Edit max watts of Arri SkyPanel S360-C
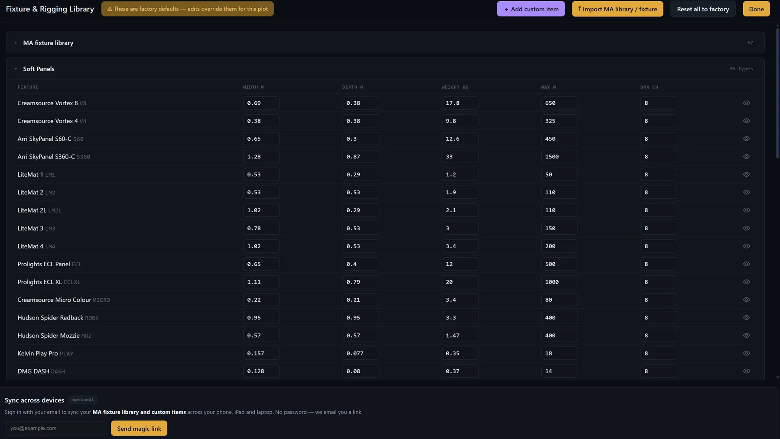The image size is (780, 439). pyautogui.click(x=559, y=157)
